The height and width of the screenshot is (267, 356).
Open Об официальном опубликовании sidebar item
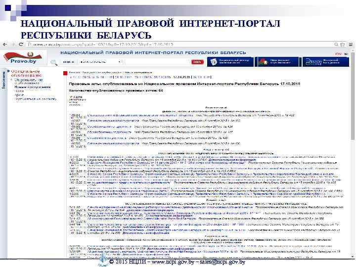point(29,81)
